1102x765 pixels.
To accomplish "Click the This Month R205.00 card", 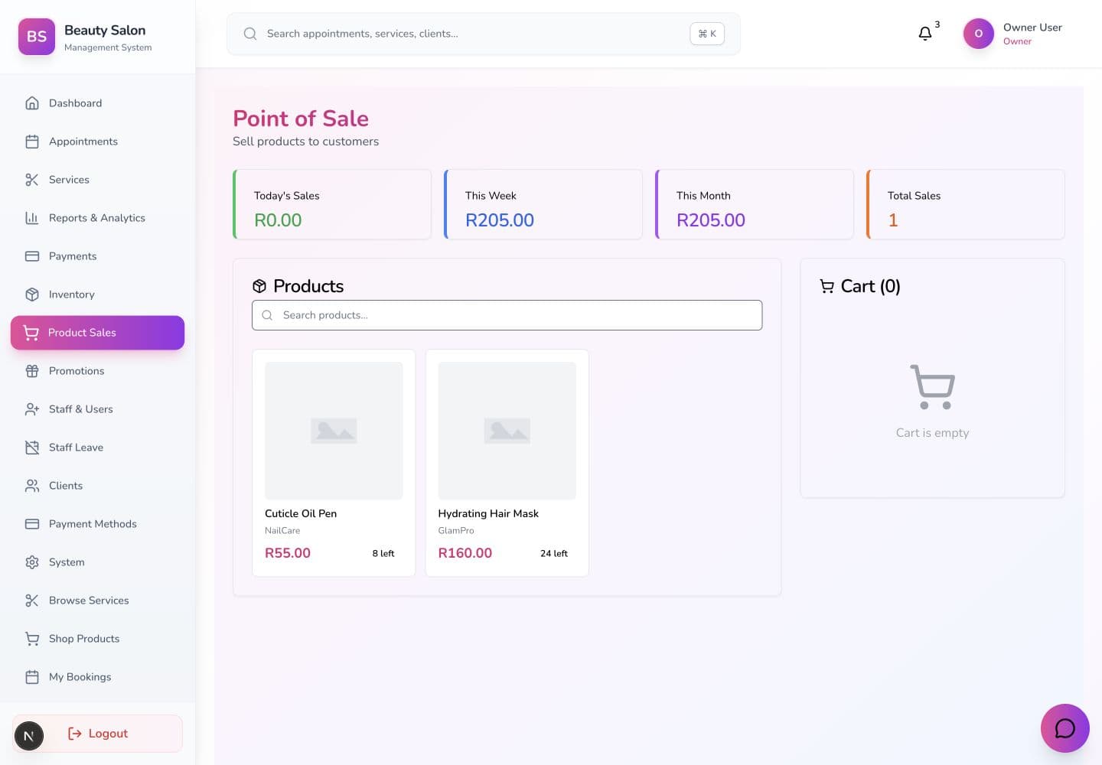I will pyautogui.click(x=755, y=204).
